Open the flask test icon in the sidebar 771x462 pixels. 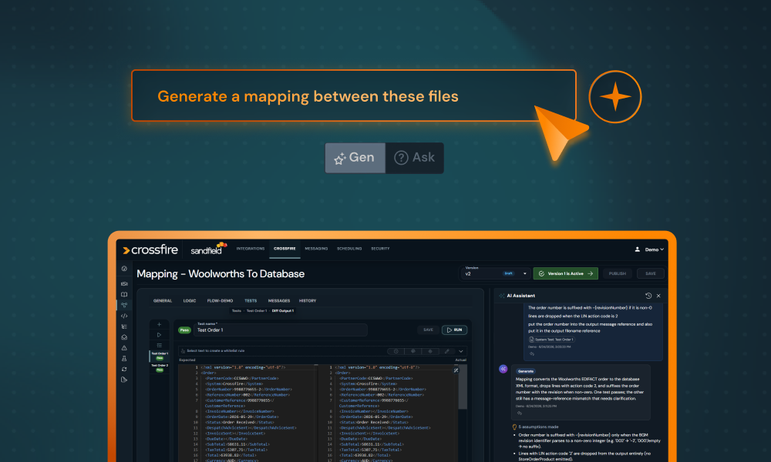pyautogui.click(x=124, y=358)
